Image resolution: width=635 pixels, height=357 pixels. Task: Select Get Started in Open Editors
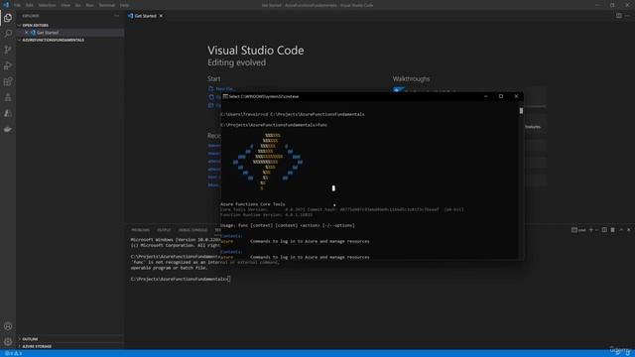(69, 33)
